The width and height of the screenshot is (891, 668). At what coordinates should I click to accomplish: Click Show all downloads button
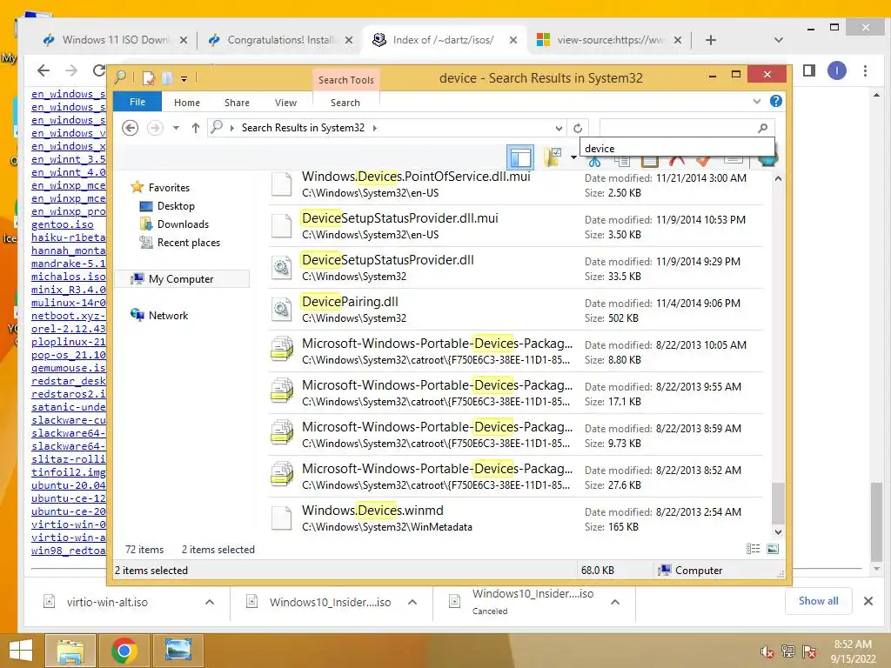click(818, 601)
